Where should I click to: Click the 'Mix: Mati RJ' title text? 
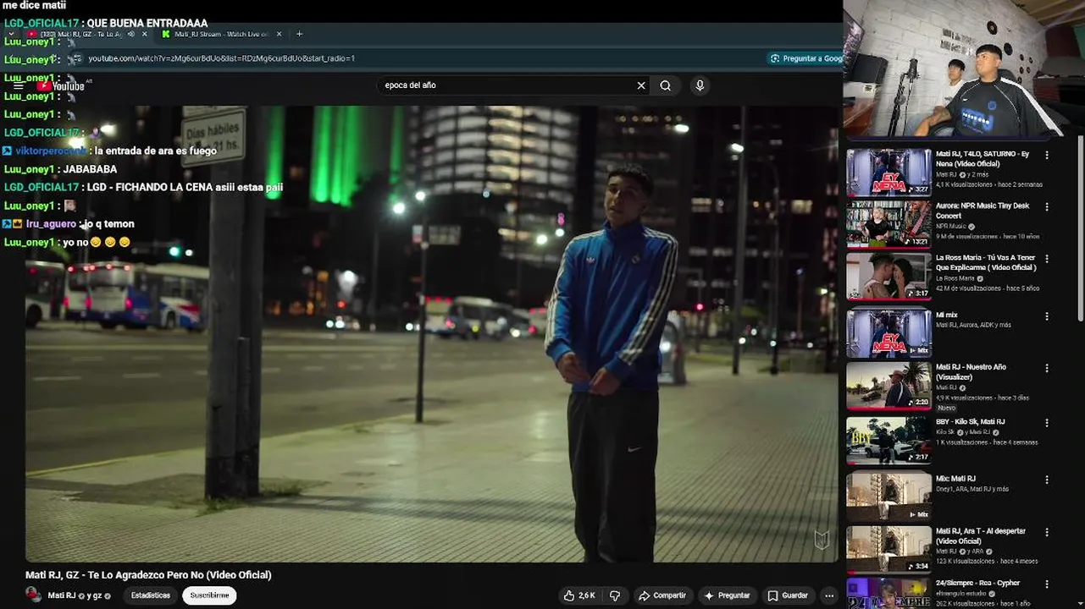pyautogui.click(x=956, y=479)
